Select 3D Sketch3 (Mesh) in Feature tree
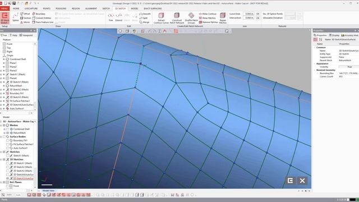 tap(19, 97)
